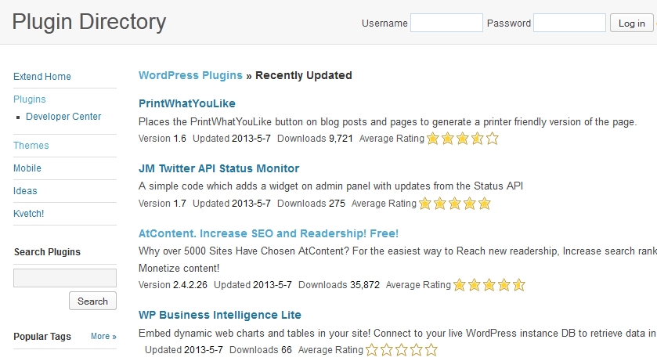Click the AtContent plugin star rating
Viewport: 657px width, 361px height.
coord(489,285)
